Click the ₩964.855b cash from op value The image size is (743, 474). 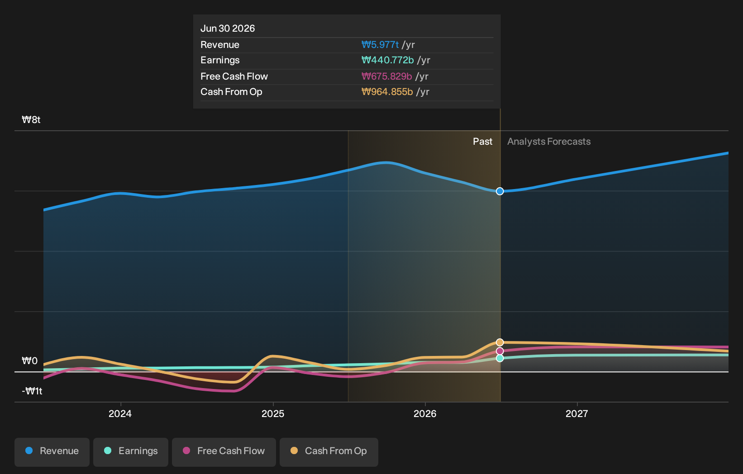point(387,92)
